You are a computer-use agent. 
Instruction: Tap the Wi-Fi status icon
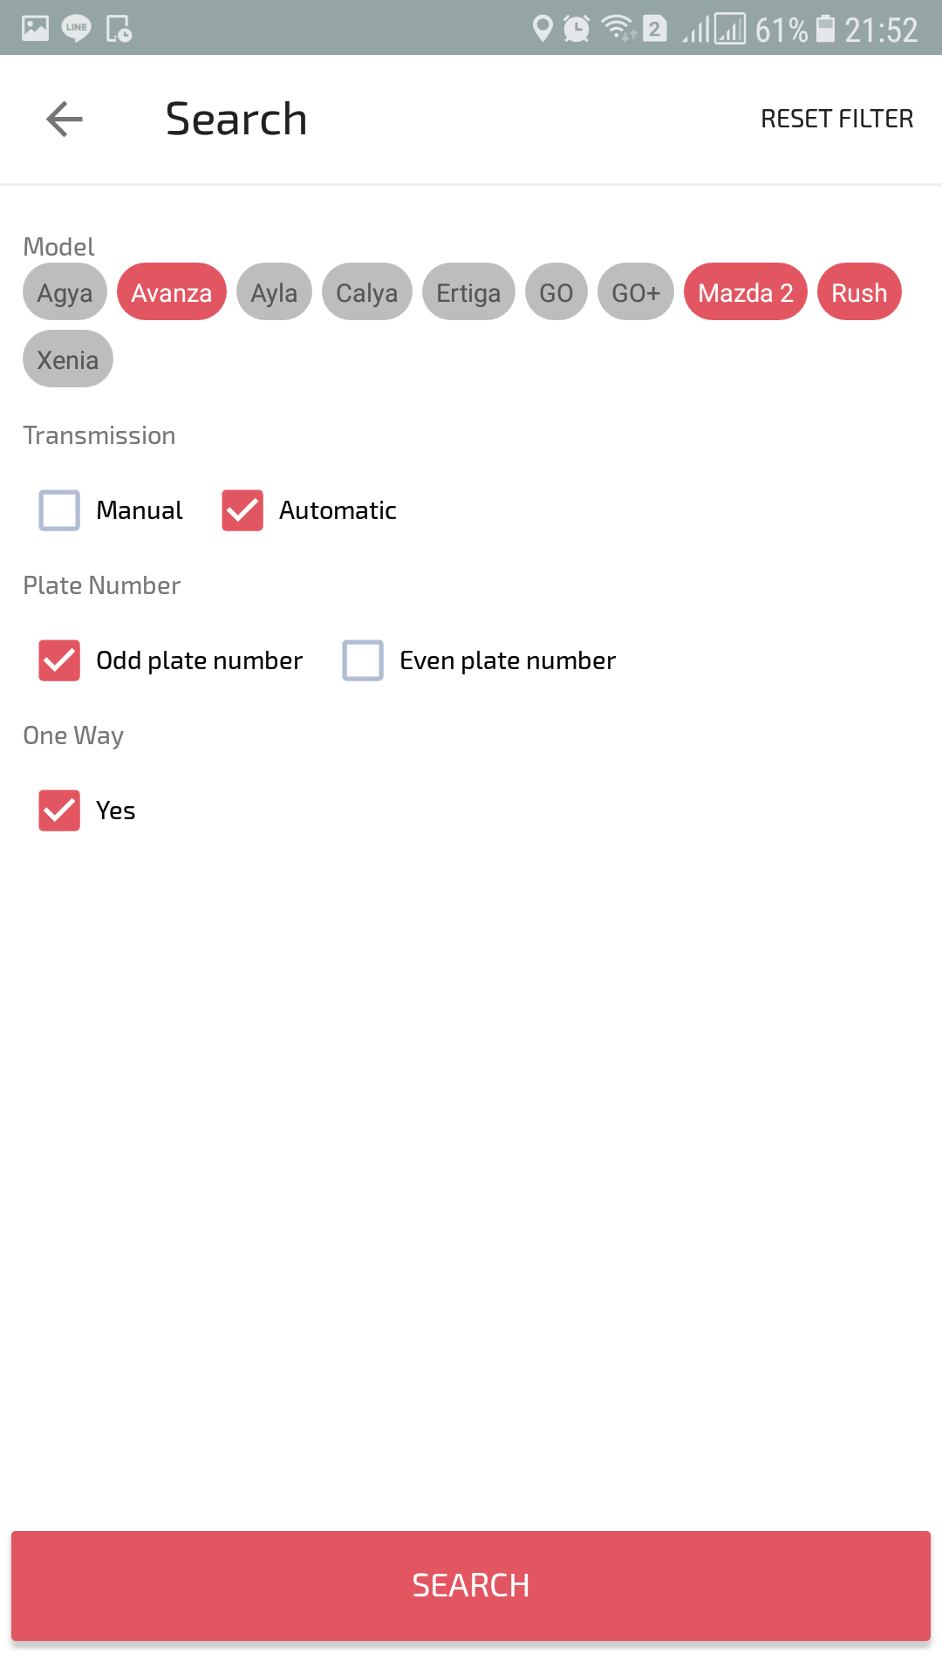pos(618,29)
